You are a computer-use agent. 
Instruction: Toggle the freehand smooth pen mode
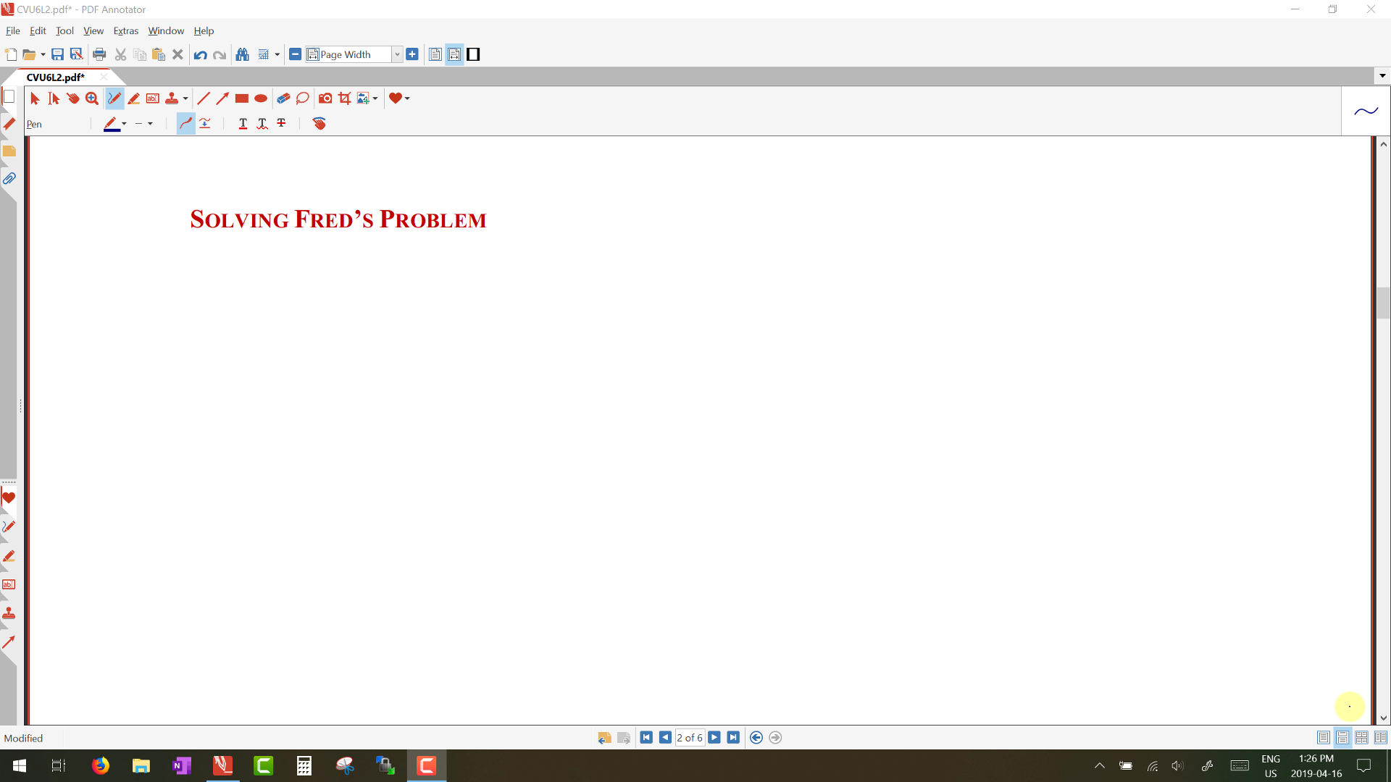tap(185, 124)
